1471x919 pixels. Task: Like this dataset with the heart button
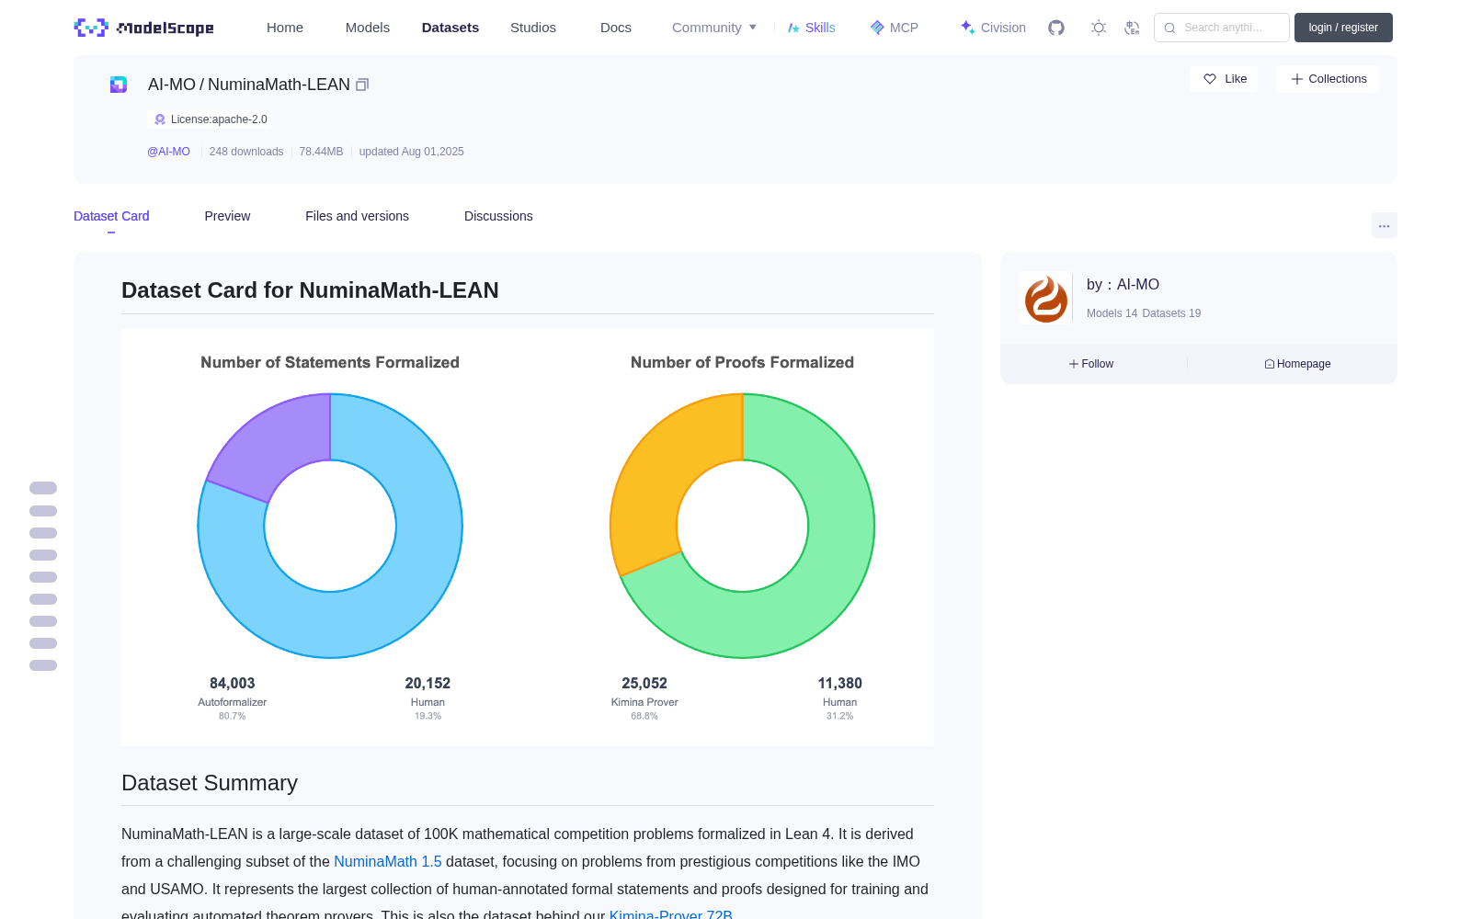point(1225,79)
